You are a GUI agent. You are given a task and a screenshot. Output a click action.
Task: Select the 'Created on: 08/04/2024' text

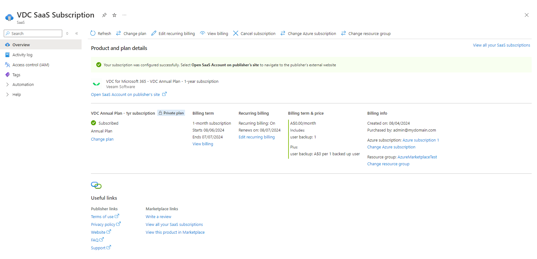(x=389, y=123)
